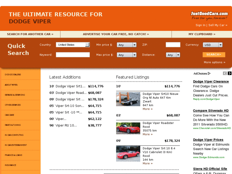The height and width of the screenshot is (174, 232).
Task: Open Other Services sidebar item
Action: tap(13, 105)
